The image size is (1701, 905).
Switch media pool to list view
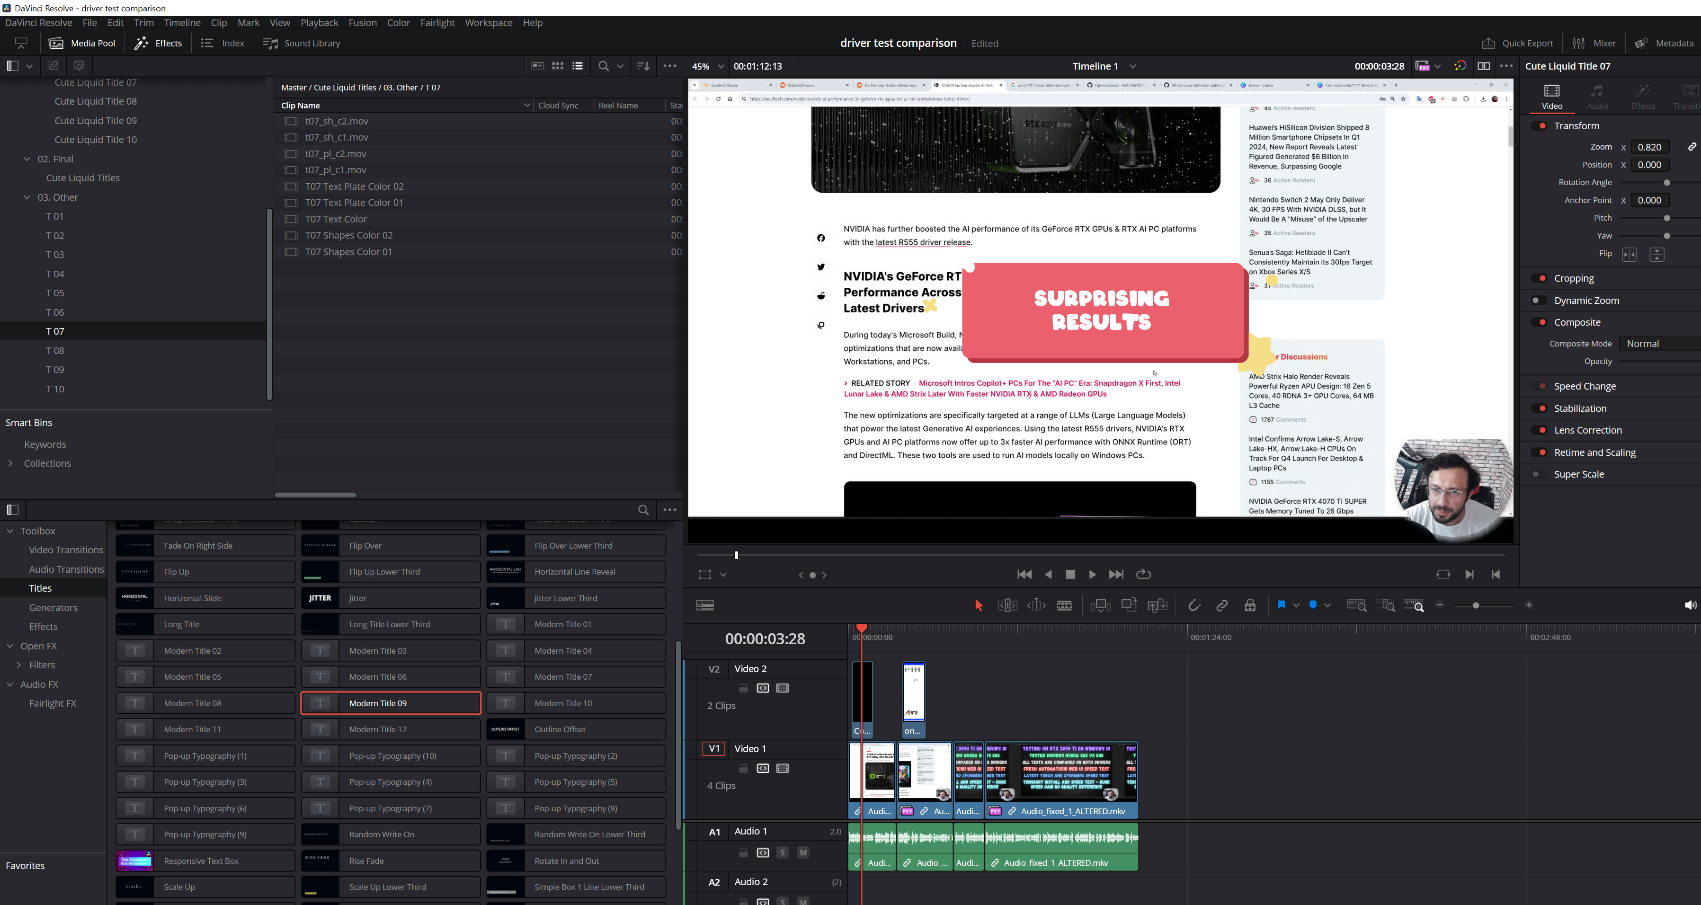578,66
